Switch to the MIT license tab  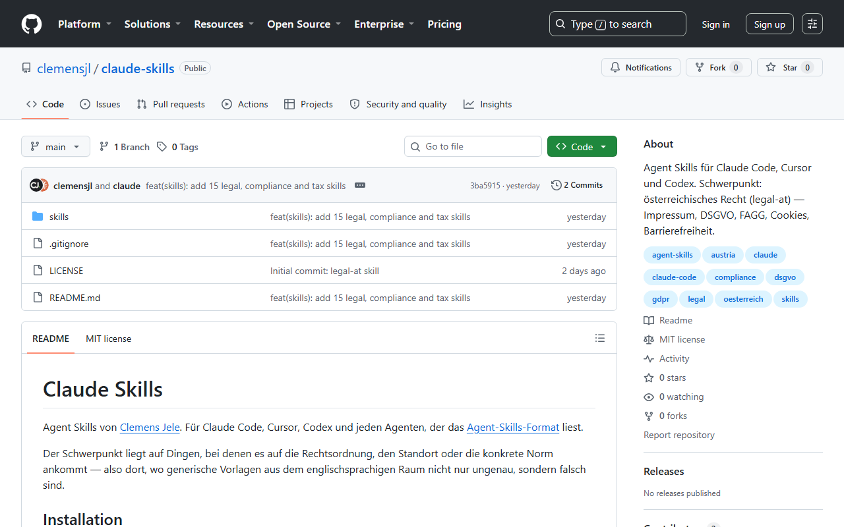point(108,339)
